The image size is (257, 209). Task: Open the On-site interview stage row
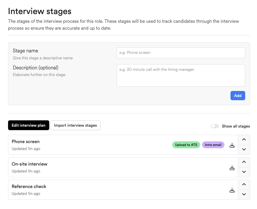(123, 167)
